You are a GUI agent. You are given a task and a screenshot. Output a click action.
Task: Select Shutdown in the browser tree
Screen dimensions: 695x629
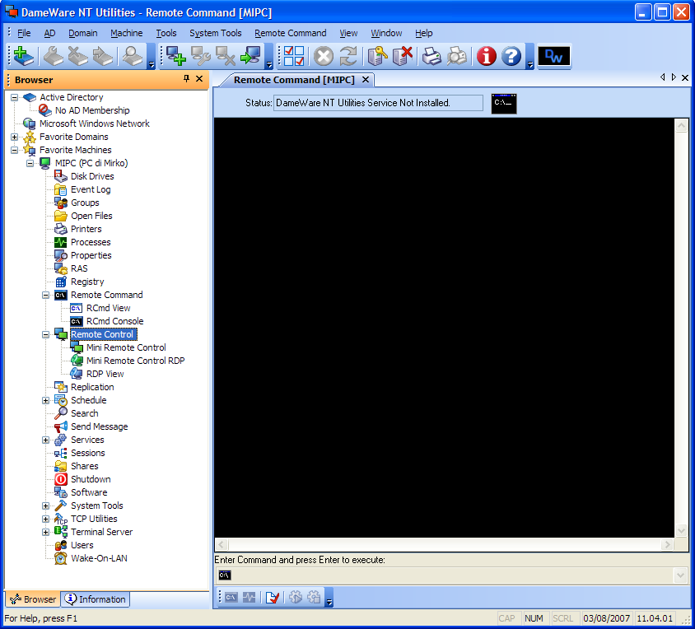tap(91, 479)
